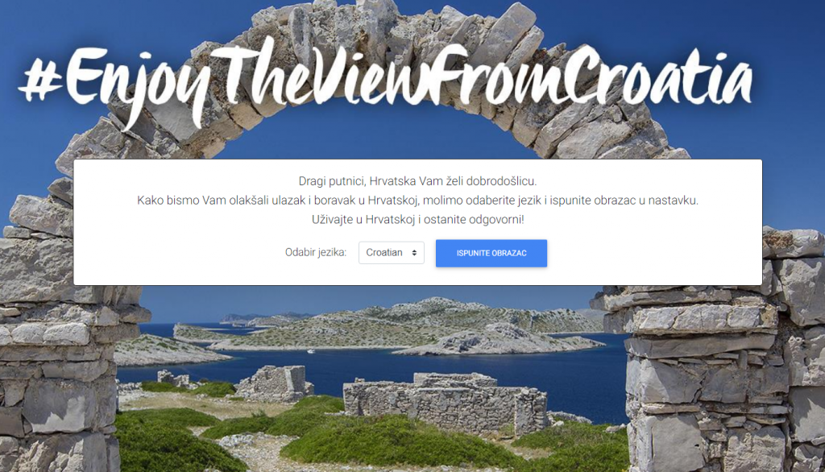The width and height of the screenshot is (825, 472).
Task: Click the 'Uživajte u Hrvatskoj' line
Action: [x=418, y=219]
